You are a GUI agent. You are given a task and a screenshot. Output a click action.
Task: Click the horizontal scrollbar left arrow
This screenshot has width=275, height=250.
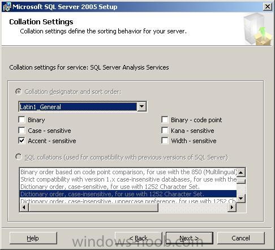pyautogui.click(x=24, y=208)
